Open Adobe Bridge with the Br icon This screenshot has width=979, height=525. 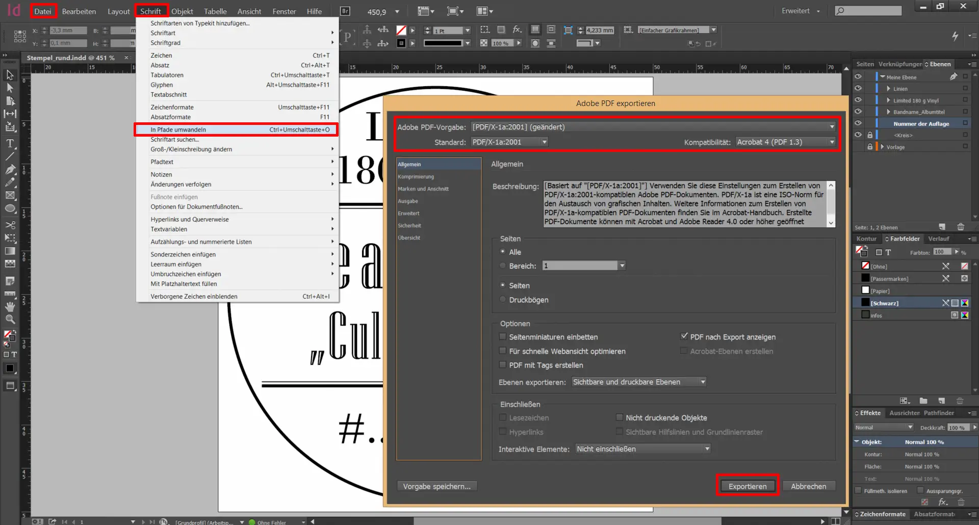345,11
